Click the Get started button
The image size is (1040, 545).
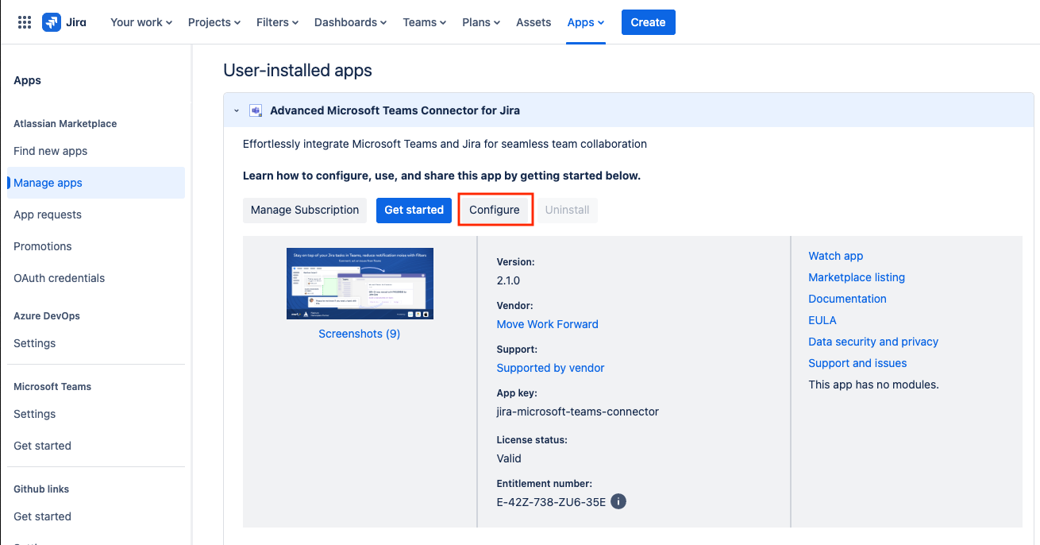(414, 210)
